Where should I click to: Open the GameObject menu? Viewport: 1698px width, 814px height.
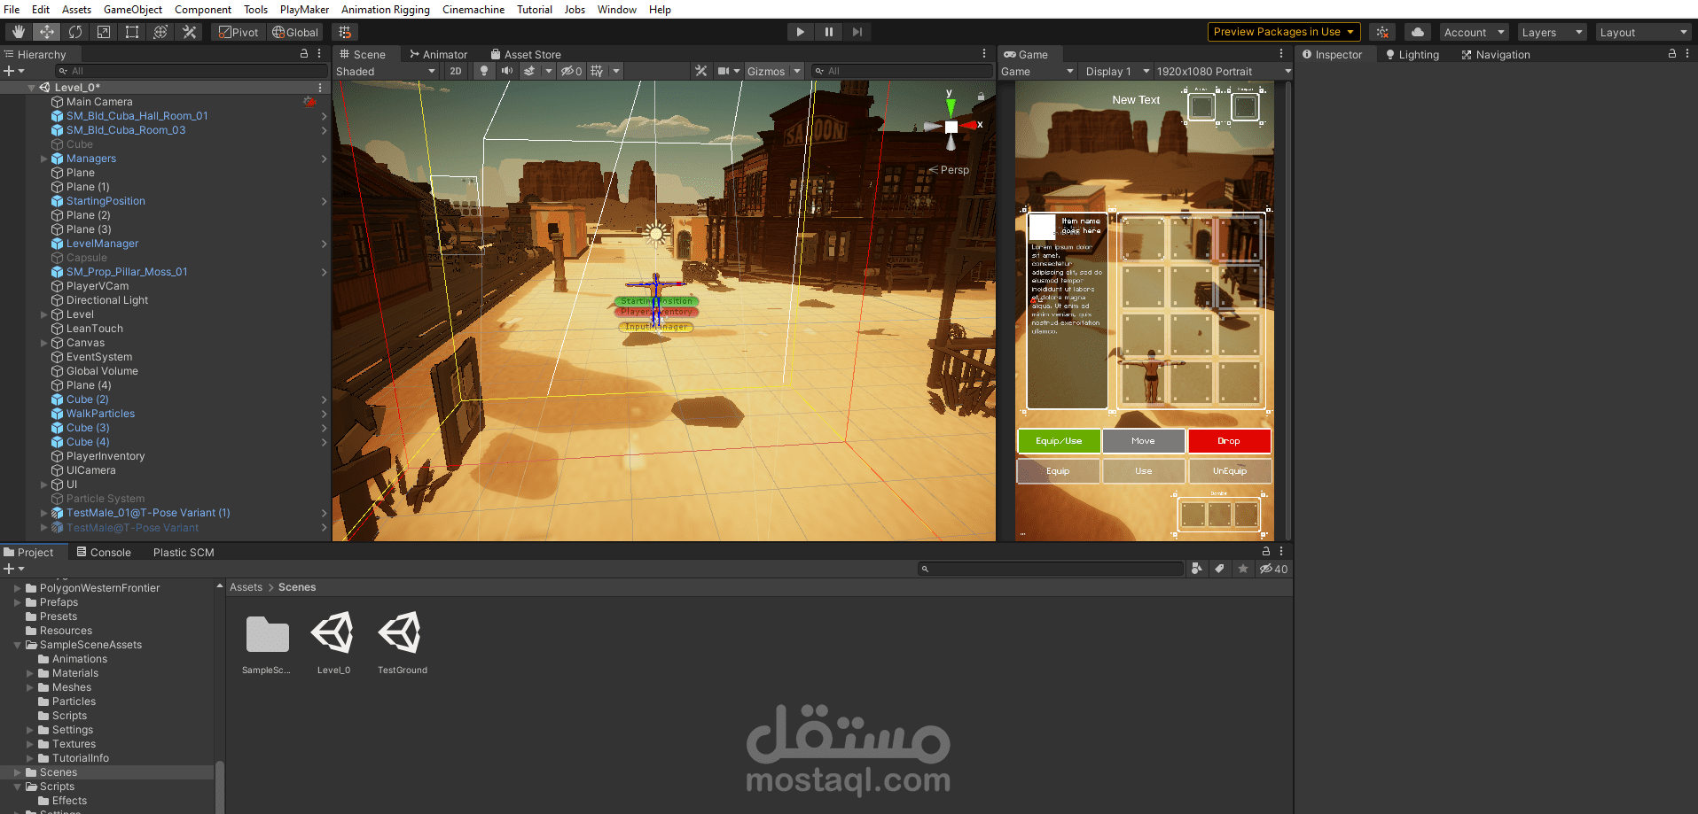tap(132, 10)
